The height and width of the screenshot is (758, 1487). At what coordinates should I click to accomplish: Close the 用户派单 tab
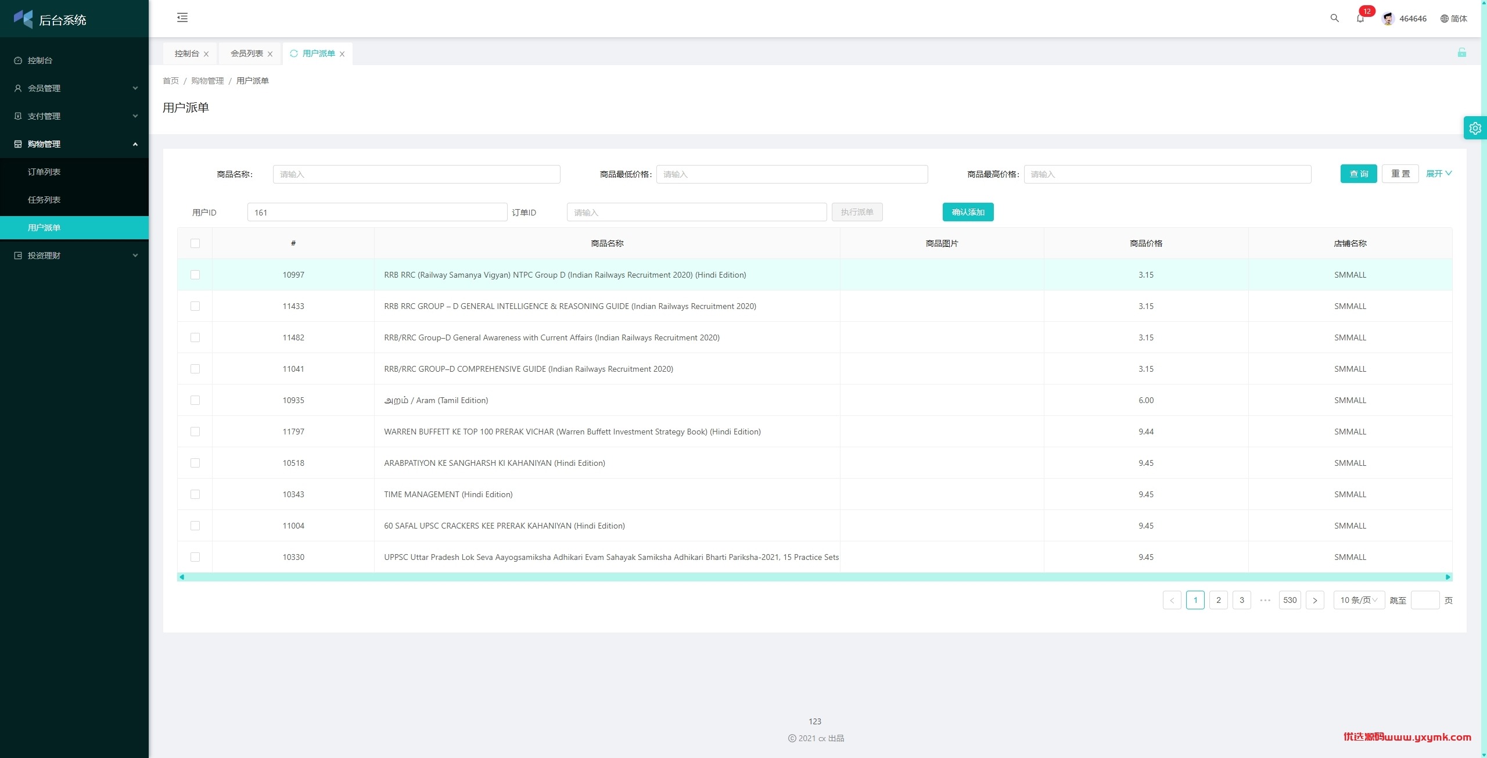pyautogui.click(x=342, y=54)
